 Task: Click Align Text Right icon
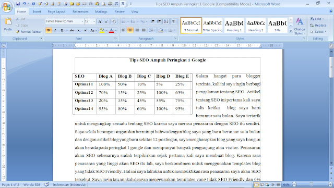137,30
